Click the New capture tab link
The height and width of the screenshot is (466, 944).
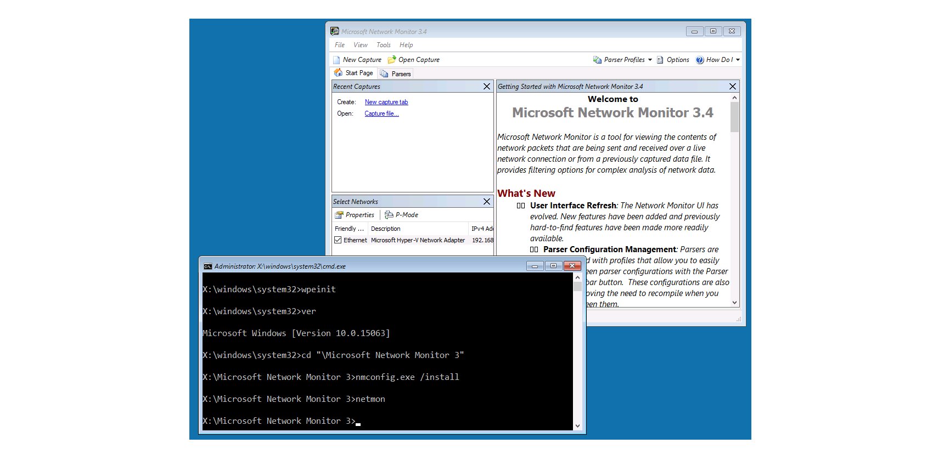coord(386,102)
